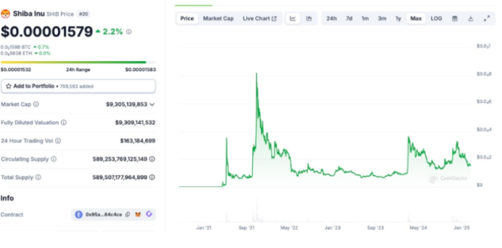Click the Ethereum logo in contract row
Viewport: 502px width, 248px height.
[79, 214]
